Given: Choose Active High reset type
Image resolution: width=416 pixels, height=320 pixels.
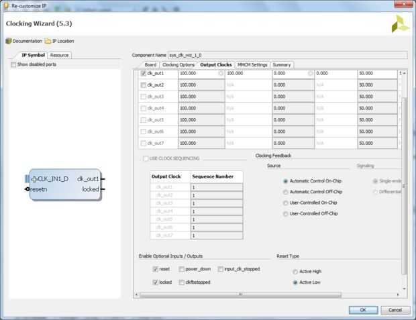Looking at the screenshot, I should click(x=295, y=272).
